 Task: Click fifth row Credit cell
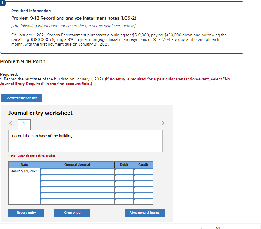(143, 195)
